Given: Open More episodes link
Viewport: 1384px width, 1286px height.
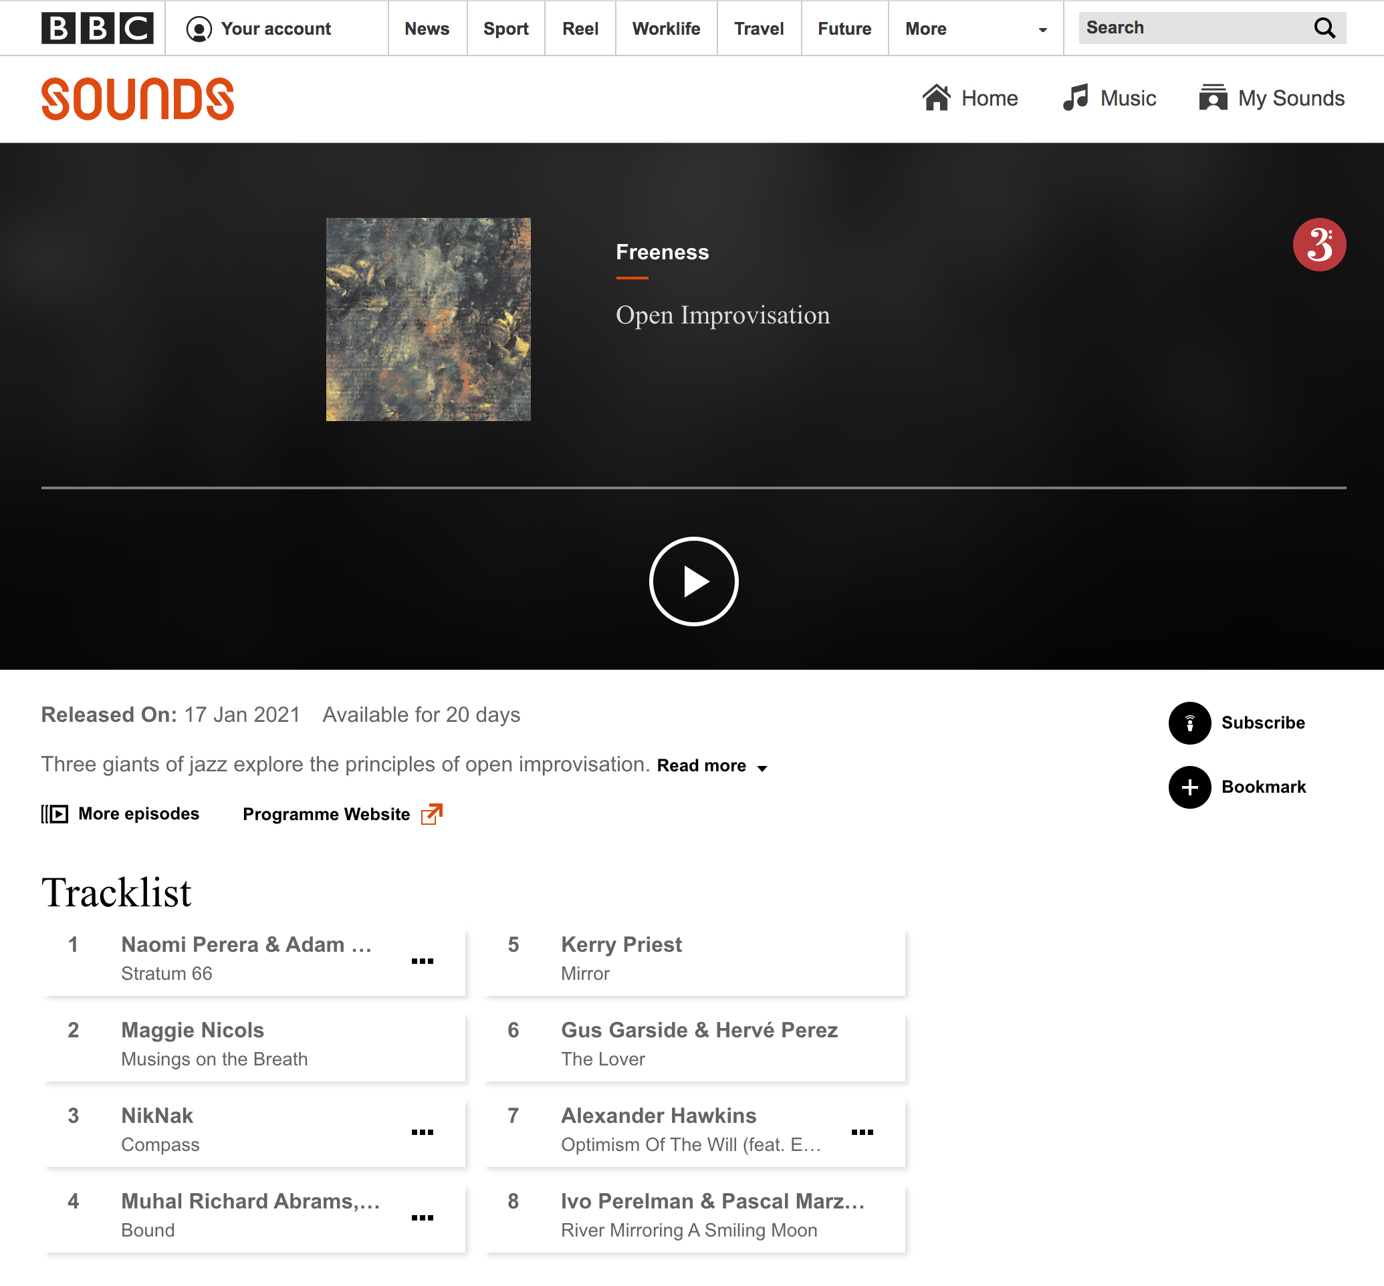Looking at the screenshot, I should coord(120,813).
